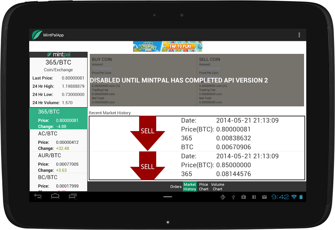Tap the battery status icon
Image resolution: width=335 pixels, height=230 pixels.
[301, 197]
